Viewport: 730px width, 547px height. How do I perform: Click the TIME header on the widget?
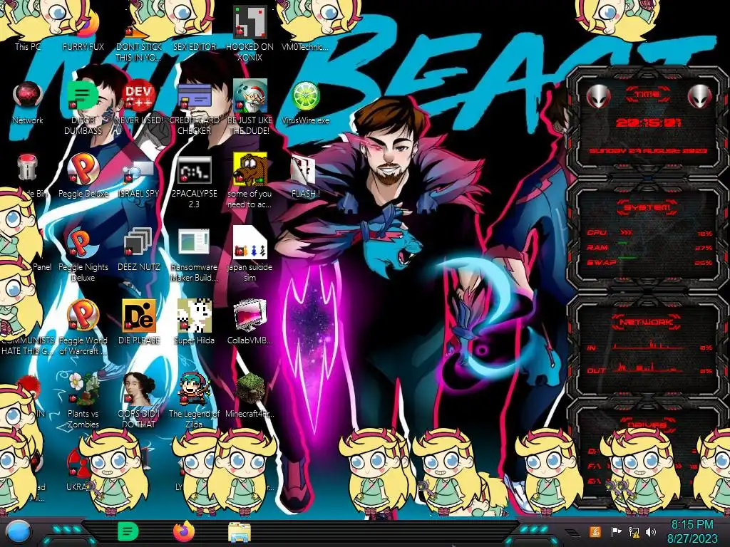647,95
